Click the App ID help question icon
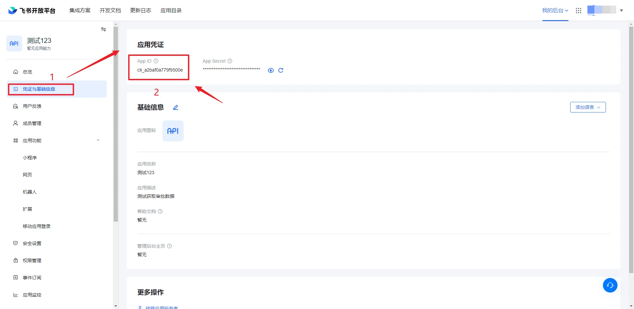 156,61
